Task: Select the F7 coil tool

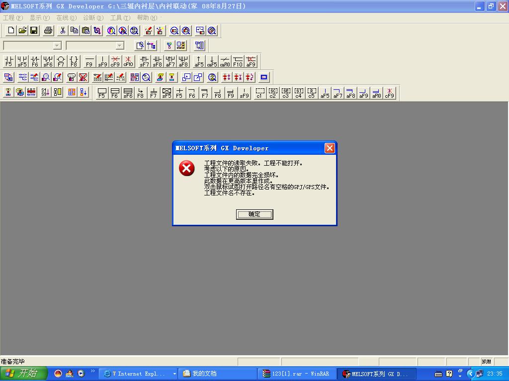Action: coord(61,62)
